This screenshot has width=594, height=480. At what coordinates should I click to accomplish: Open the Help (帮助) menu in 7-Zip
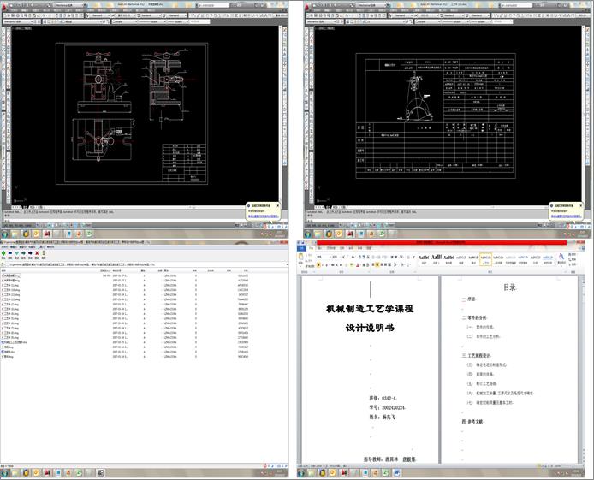[x=50, y=246]
